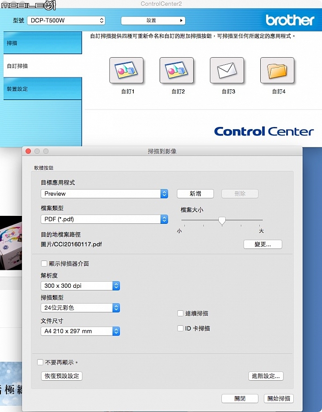Image resolution: width=322 pixels, height=412 pixels.
Task: Check the 不要再顯示 checkbox
Action: click(40, 362)
